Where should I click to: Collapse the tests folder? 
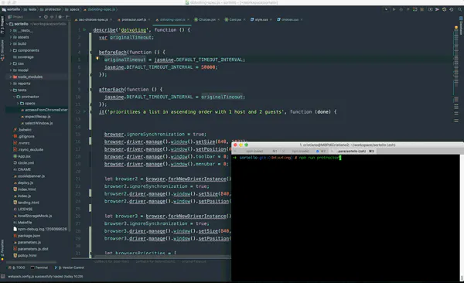[x=11, y=90]
